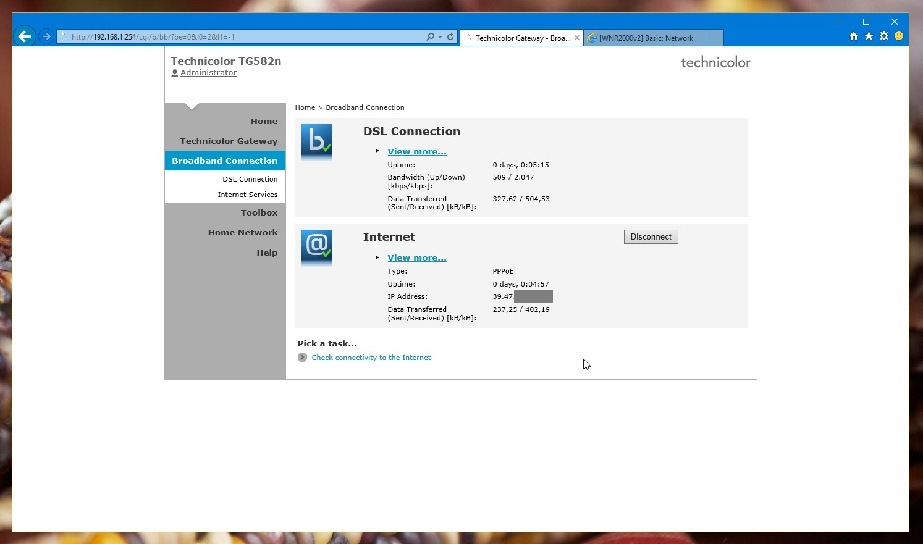The height and width of the screenshot is (544, 923).
Task: Open Help in the sidebar
Action: [267, 253]
